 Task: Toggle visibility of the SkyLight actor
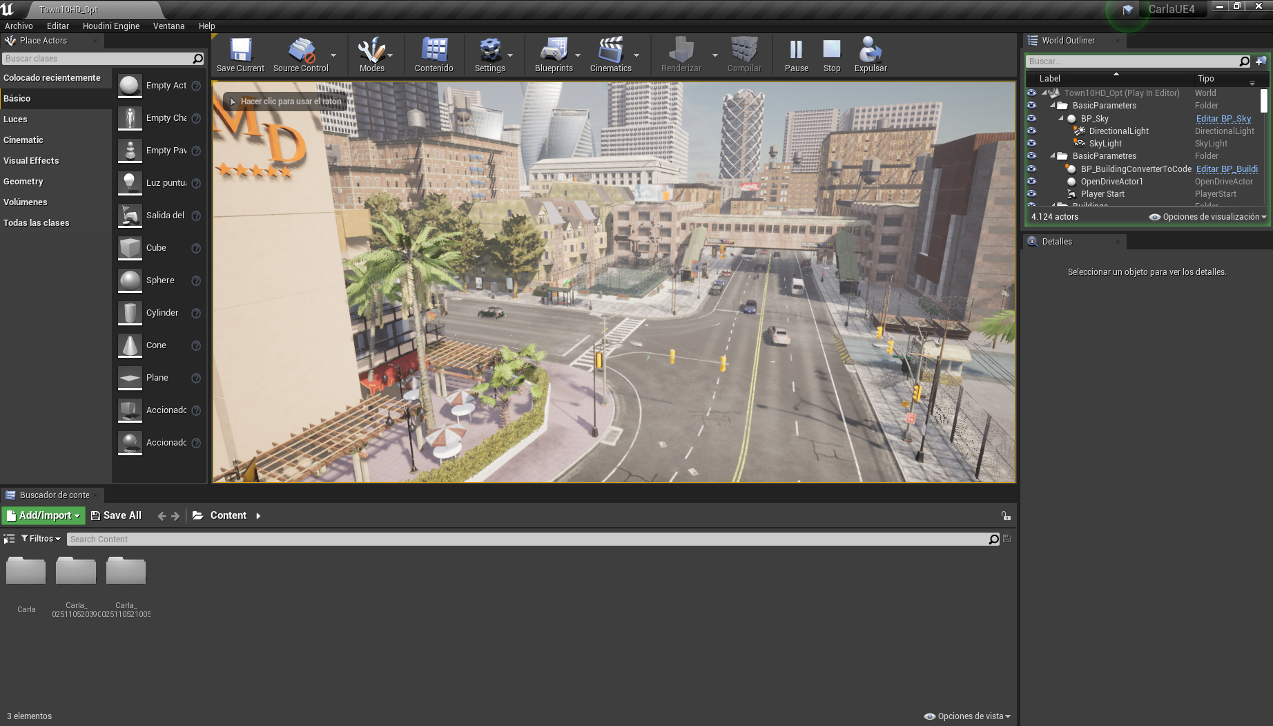pyautogui.click(x=1031, y=144)
